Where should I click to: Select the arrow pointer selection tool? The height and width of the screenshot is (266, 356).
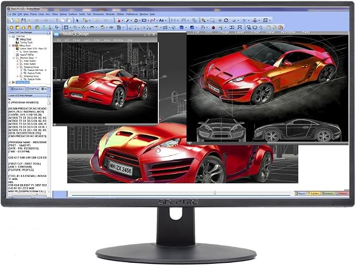[77, 20]
